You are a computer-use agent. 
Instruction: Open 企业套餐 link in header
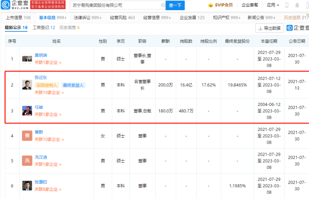click(250, 5)
